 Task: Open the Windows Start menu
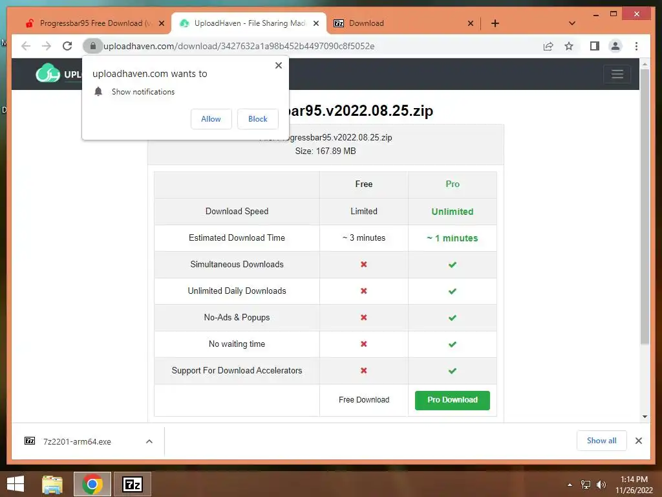coord(16,484)
